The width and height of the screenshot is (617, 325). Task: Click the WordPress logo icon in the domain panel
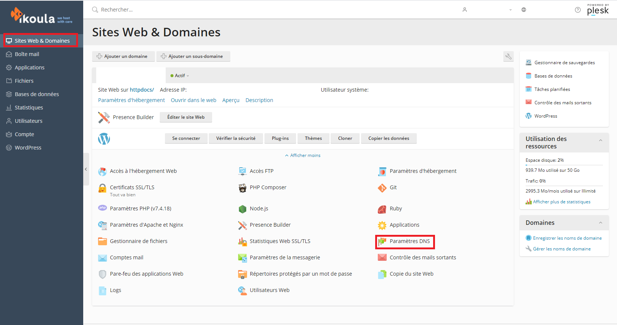pos(104,139)
